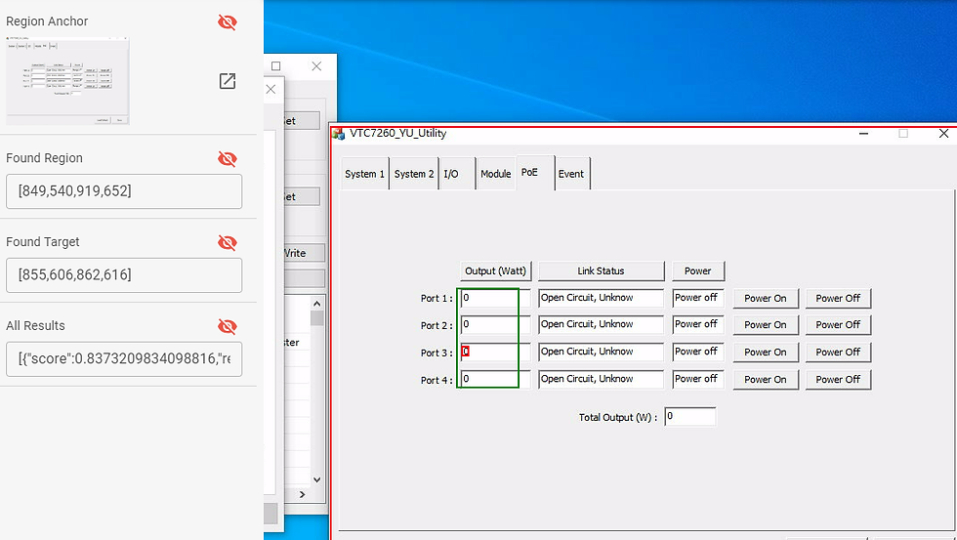Click the Port 2 output watt field
Image resolution: width=957 pixels, height=540 pixels.
496,324
